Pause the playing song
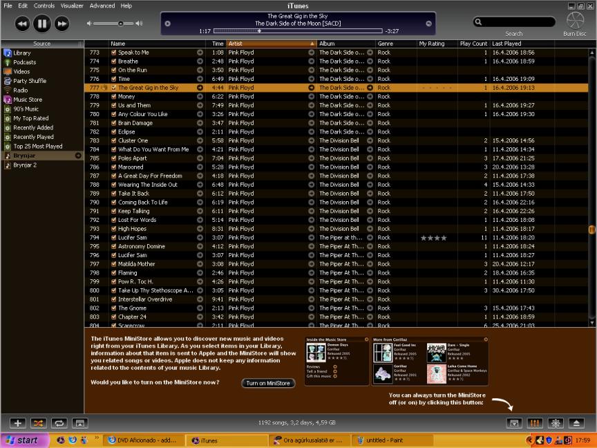 pyautogui.click(x=42, y=24)
